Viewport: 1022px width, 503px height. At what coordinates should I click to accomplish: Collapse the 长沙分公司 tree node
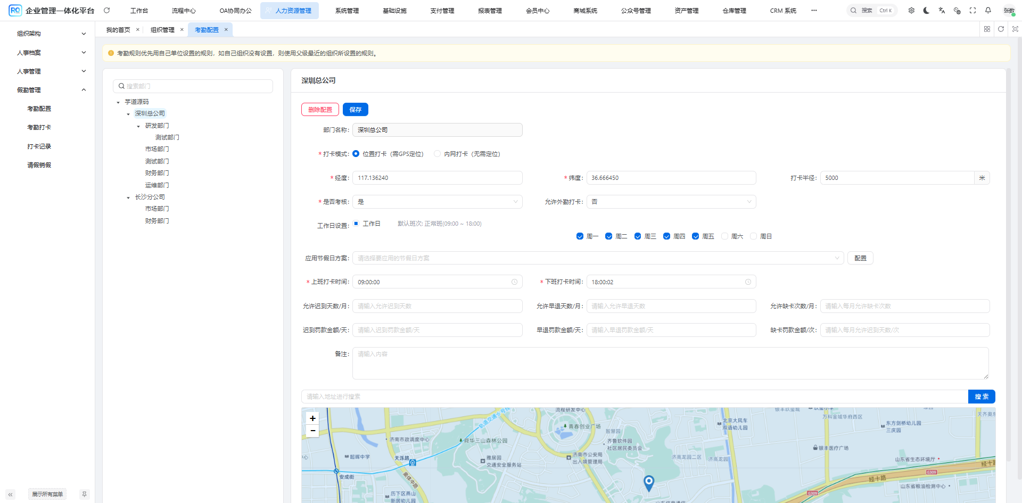click(x=128, y=197)
